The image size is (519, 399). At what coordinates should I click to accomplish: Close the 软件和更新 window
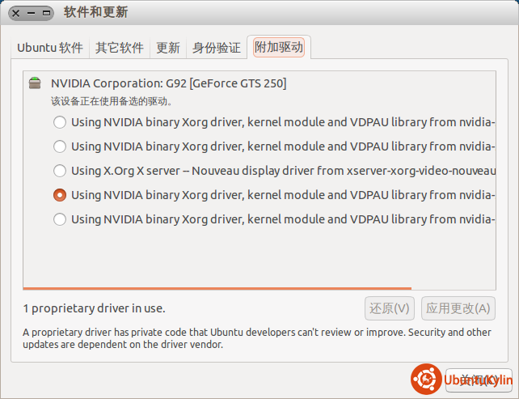point(16,13)
